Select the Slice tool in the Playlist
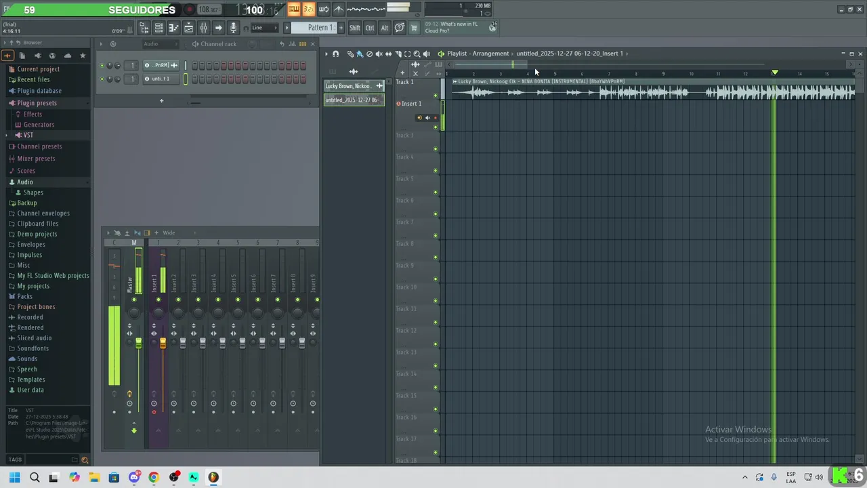The width and height of the screenshot is (867, 488). point(398,54)
